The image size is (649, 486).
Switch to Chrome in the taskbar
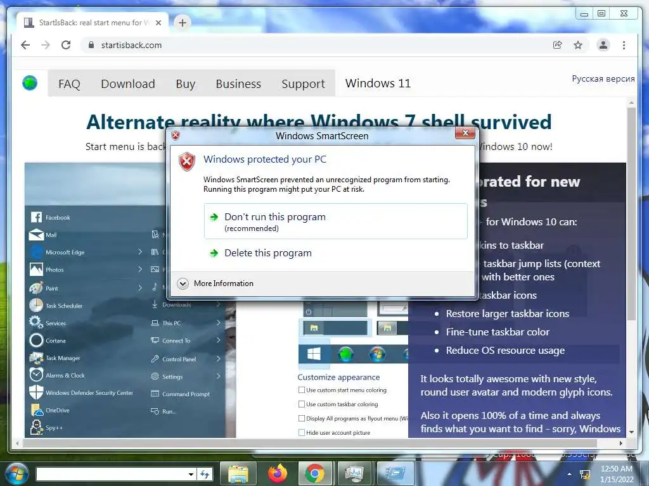pyautogui.click(x=315, y=473)
